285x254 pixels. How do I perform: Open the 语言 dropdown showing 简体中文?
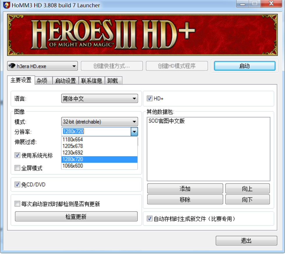click(99, 98)
